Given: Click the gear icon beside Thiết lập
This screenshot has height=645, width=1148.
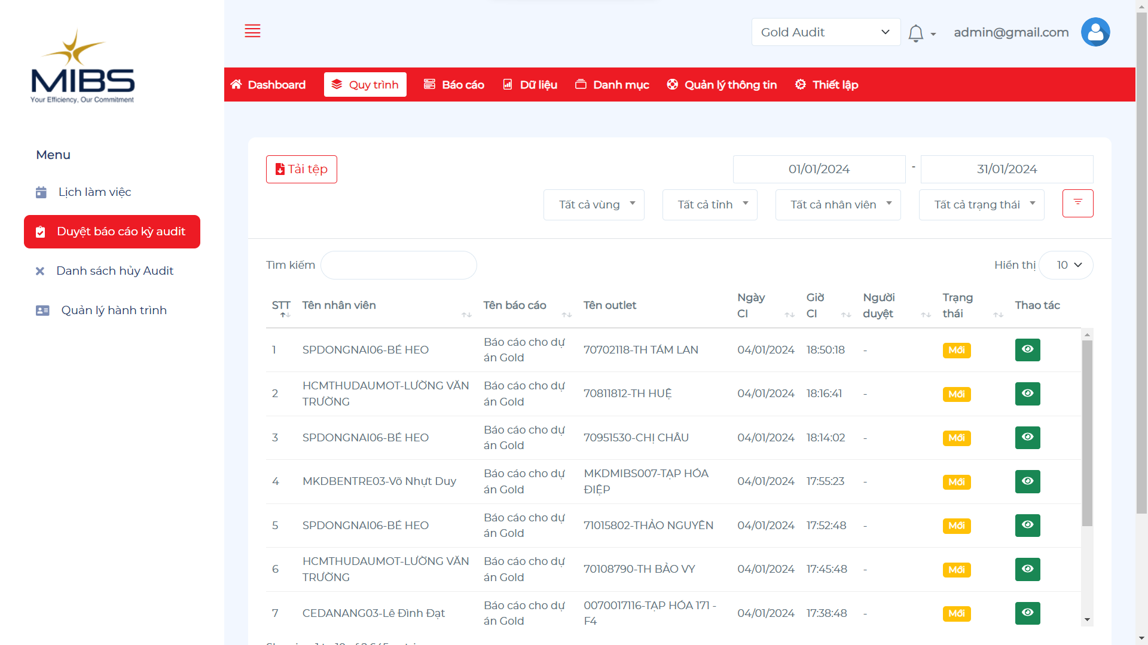Looking at the screenshot, I should click(800, 84).
